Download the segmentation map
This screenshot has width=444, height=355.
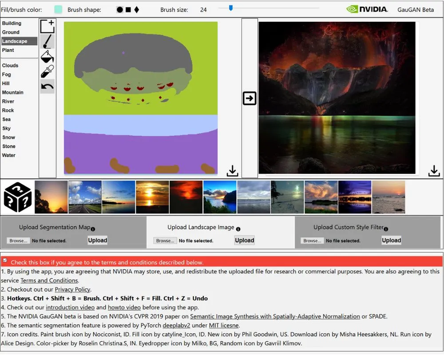[x=233, y=171]
